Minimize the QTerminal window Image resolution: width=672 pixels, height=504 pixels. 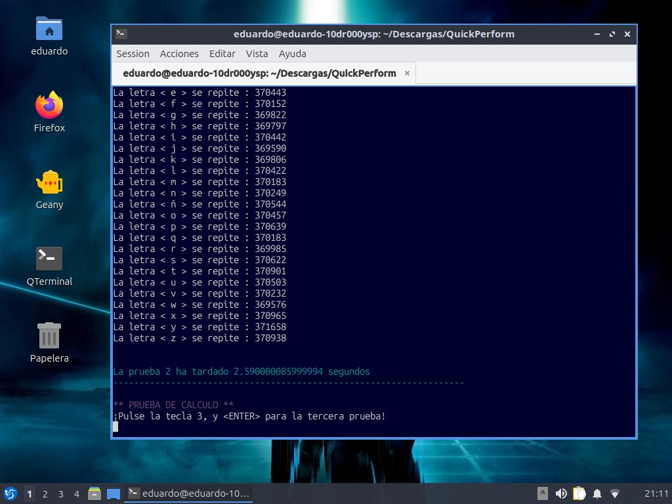pos(597,34)
